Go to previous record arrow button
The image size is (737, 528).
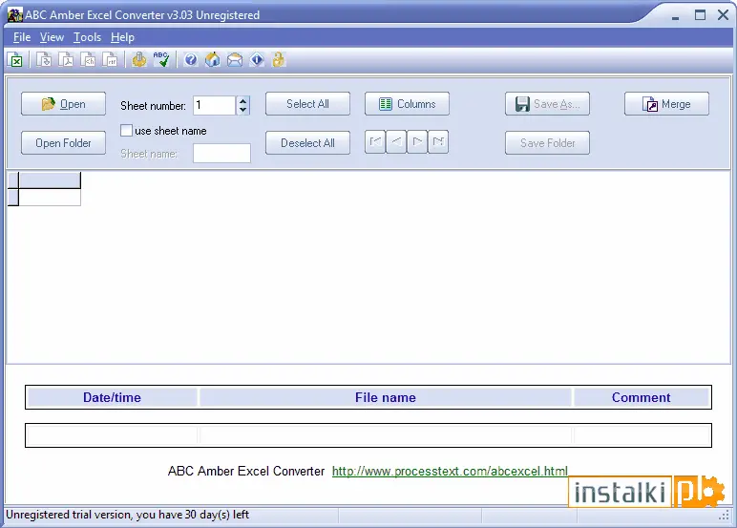[396, 142]
